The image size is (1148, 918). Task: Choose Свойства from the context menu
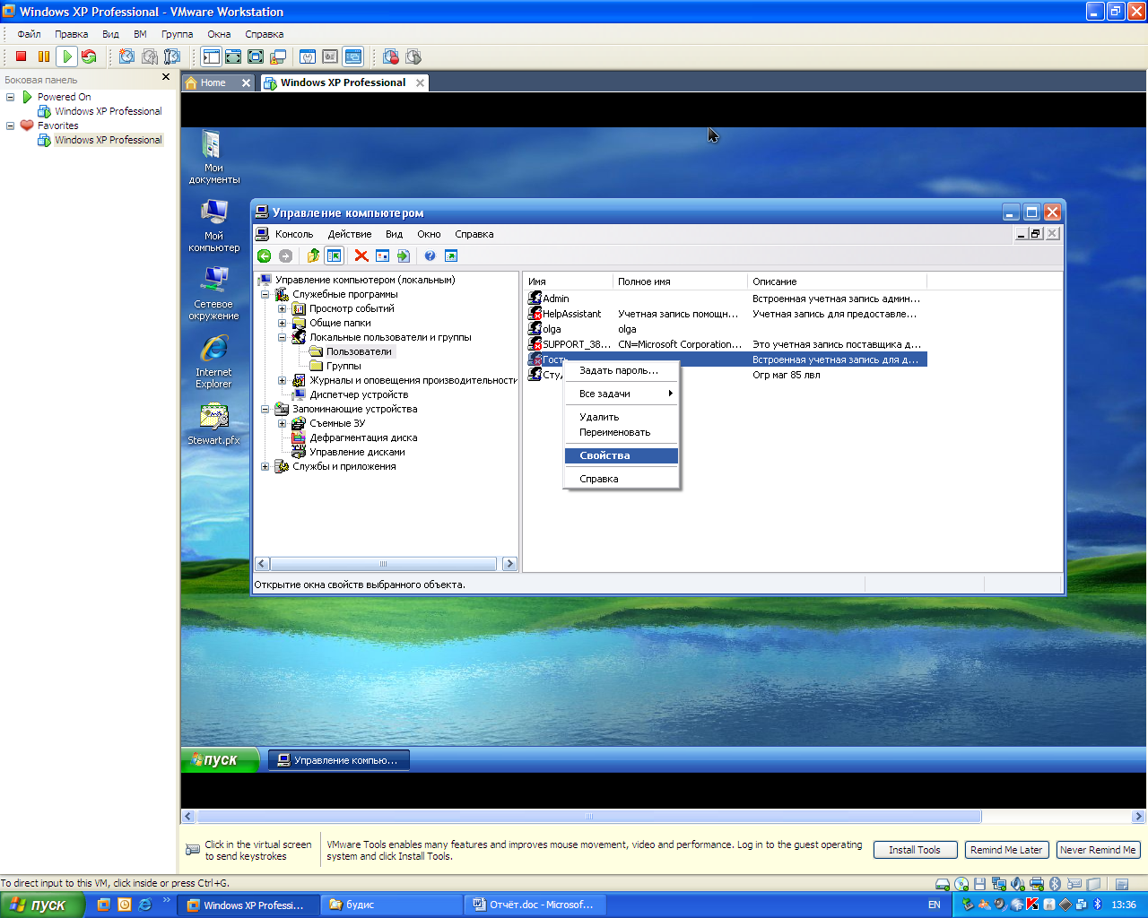pos(622,455)
